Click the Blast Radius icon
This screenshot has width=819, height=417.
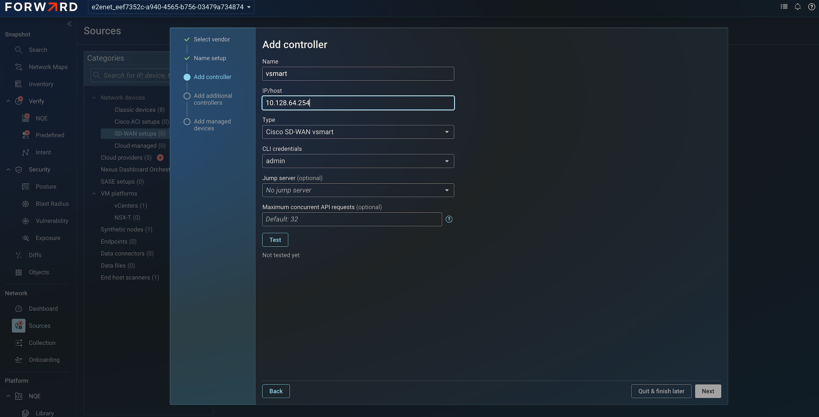coord(26,204)
